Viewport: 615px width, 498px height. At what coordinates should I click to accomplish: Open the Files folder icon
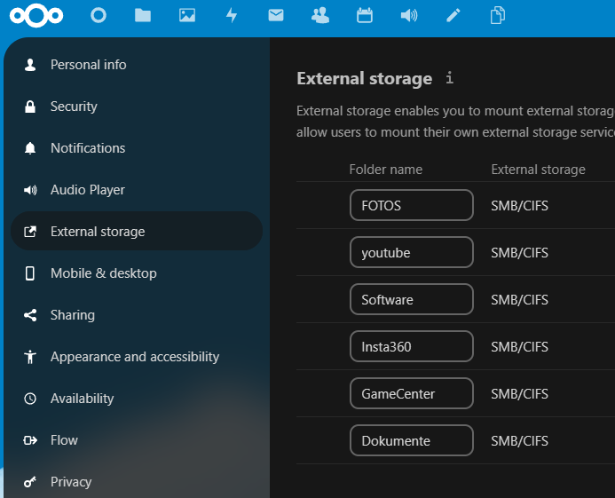point(143,16)
